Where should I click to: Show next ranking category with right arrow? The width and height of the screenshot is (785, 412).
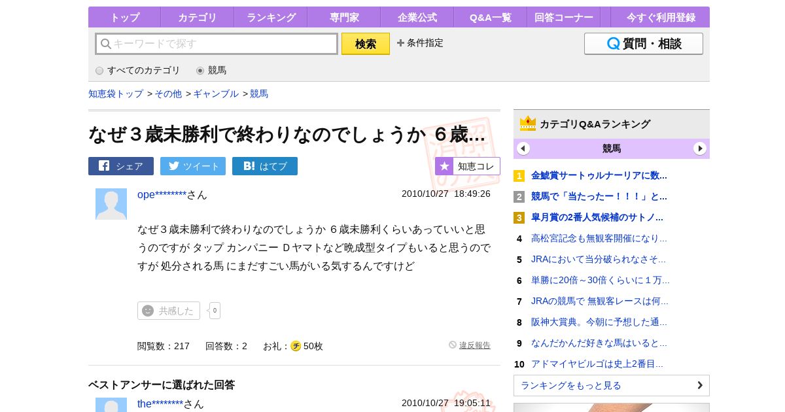point(700,148)
